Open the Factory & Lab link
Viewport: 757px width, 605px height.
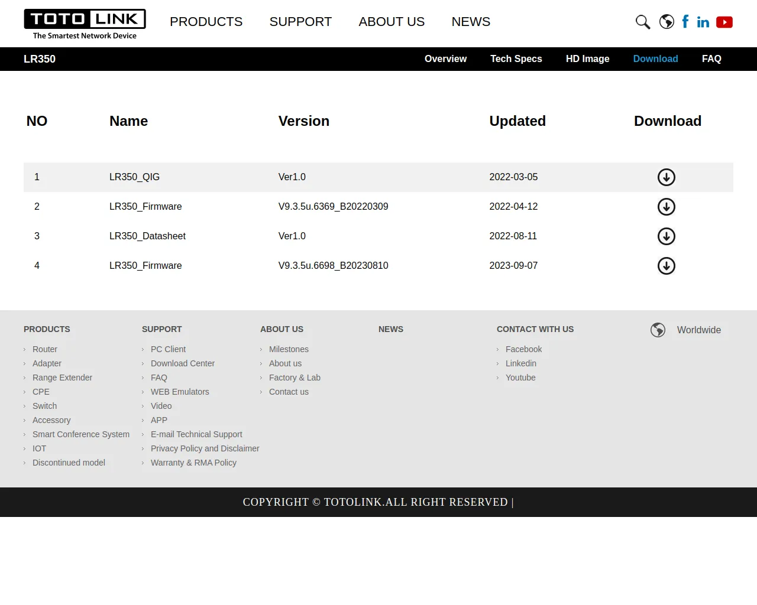pos(295,378)
